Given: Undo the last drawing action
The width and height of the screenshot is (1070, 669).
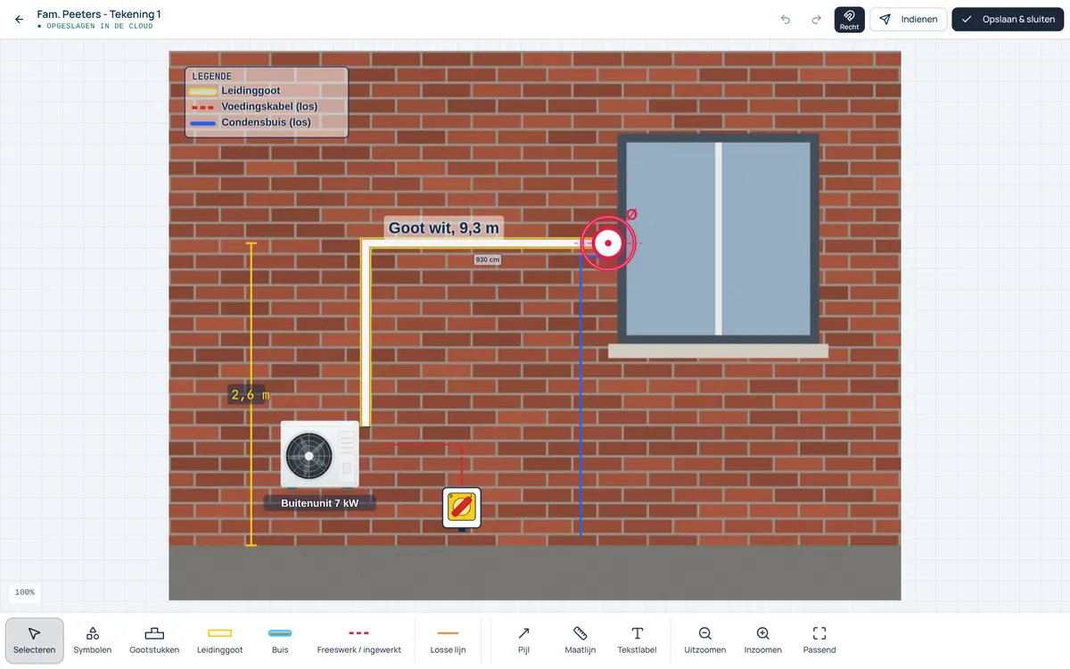Looking at the screenshot, I should coord(786,20).
